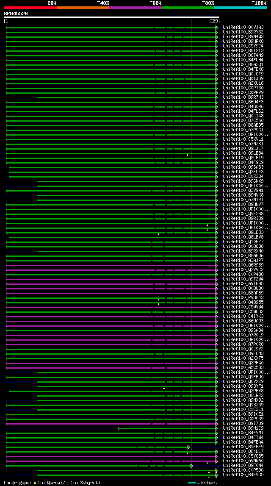Select the UniRef100_Q2PF40 label
Viewport: 271px width, 486px height.
point(243,363)
